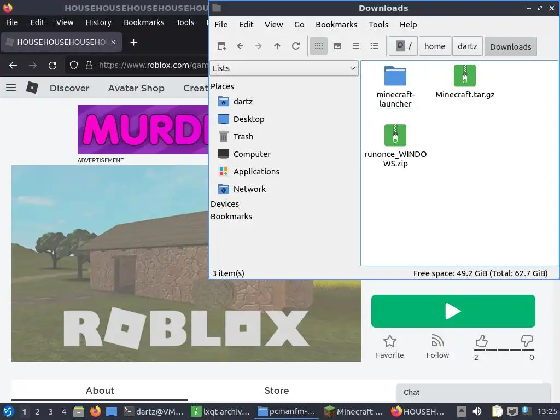
Task: Click the volume icon in system tray
Action: point(477,411)
